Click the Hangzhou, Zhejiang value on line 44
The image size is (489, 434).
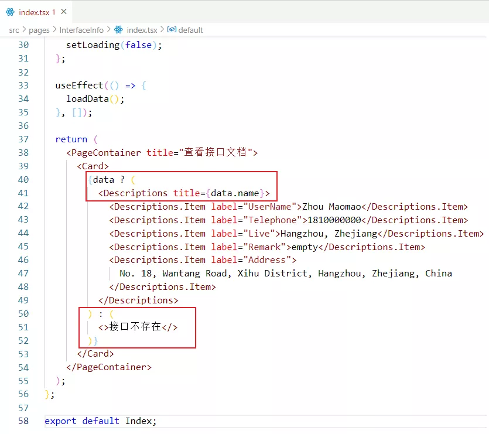(329, 233)
